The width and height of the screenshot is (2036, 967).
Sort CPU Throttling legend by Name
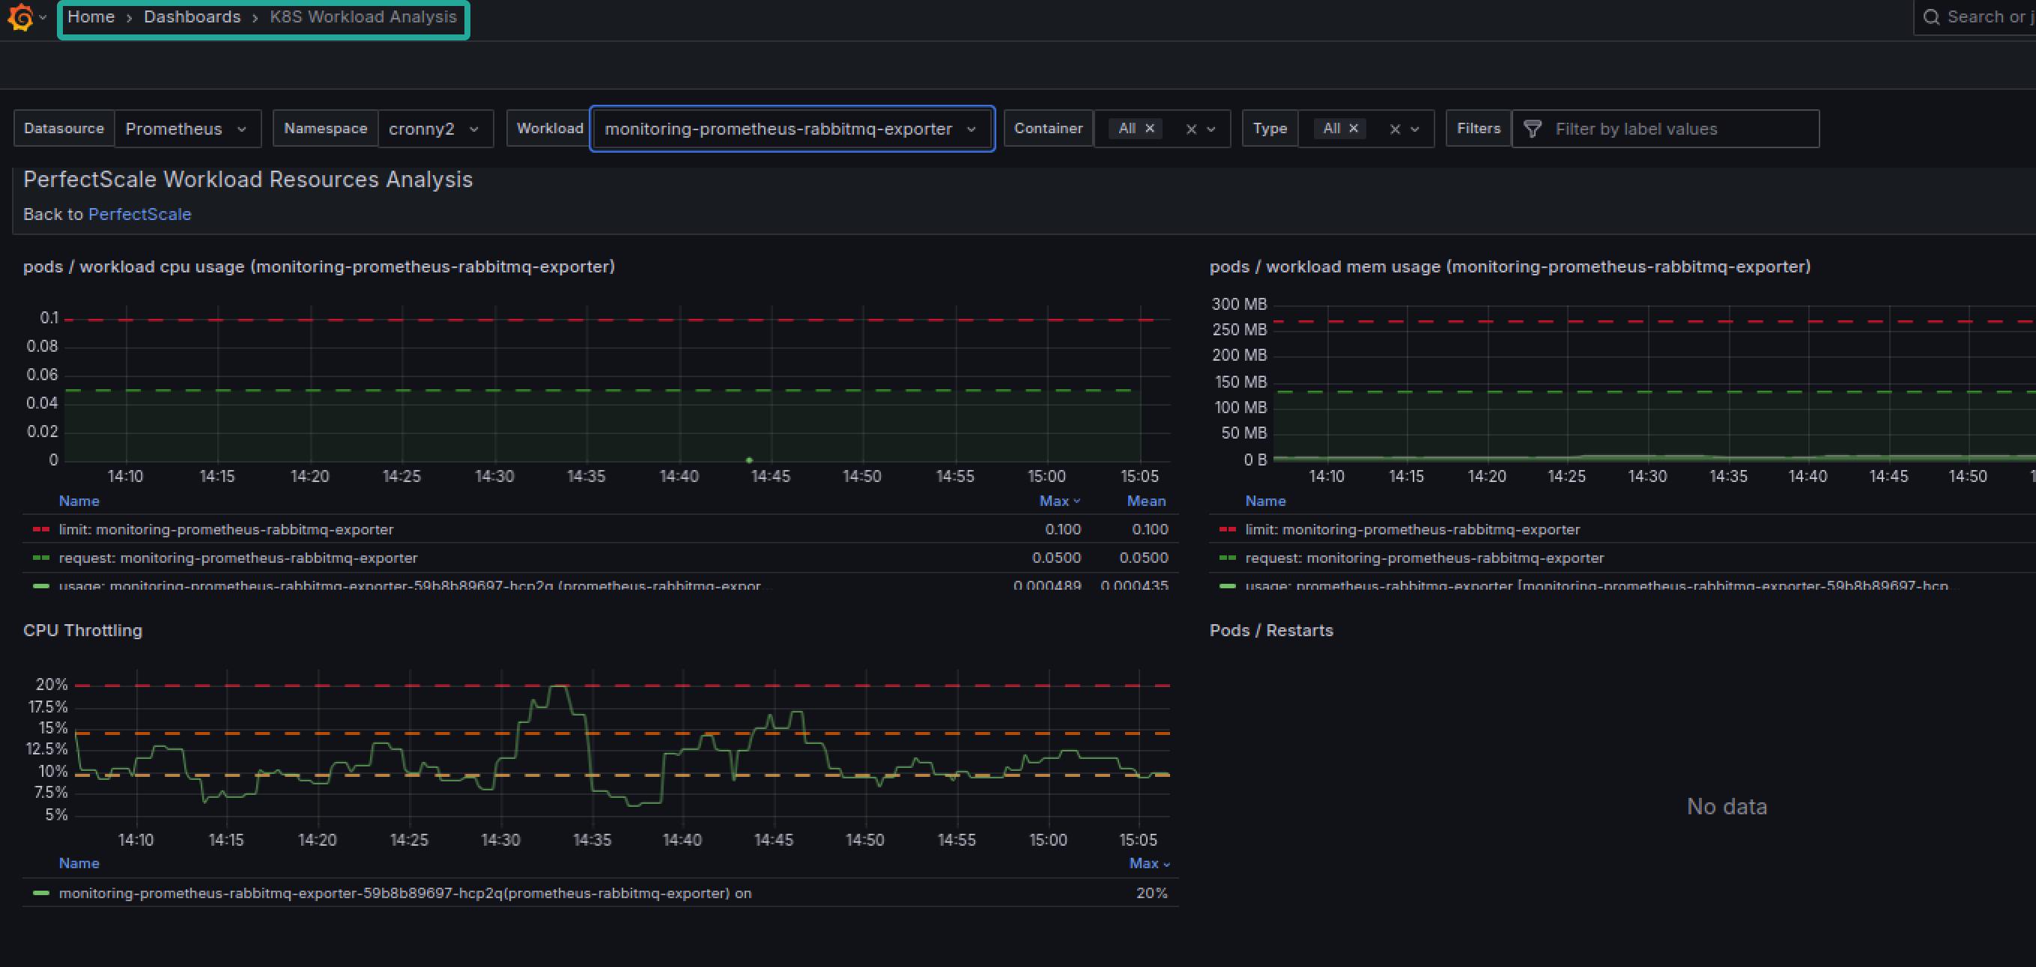click(79, 864)
